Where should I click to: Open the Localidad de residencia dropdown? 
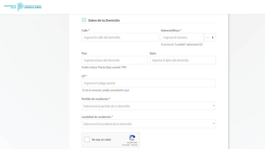(148, 124)
